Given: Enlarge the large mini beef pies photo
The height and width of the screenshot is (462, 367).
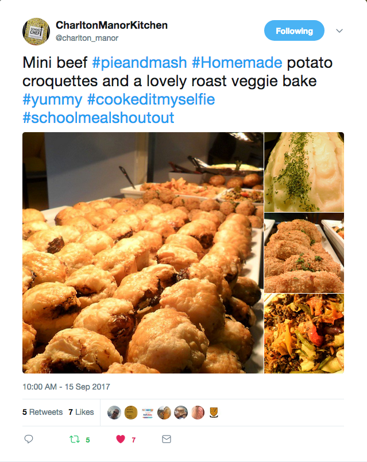Looking at the screenshot, I should pos(142,253).
